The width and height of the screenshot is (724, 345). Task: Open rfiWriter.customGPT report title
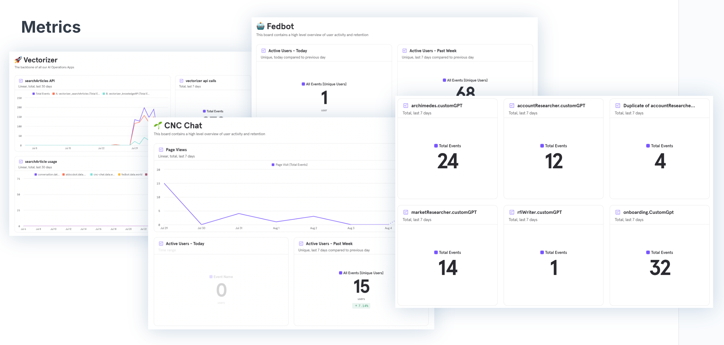539,212
